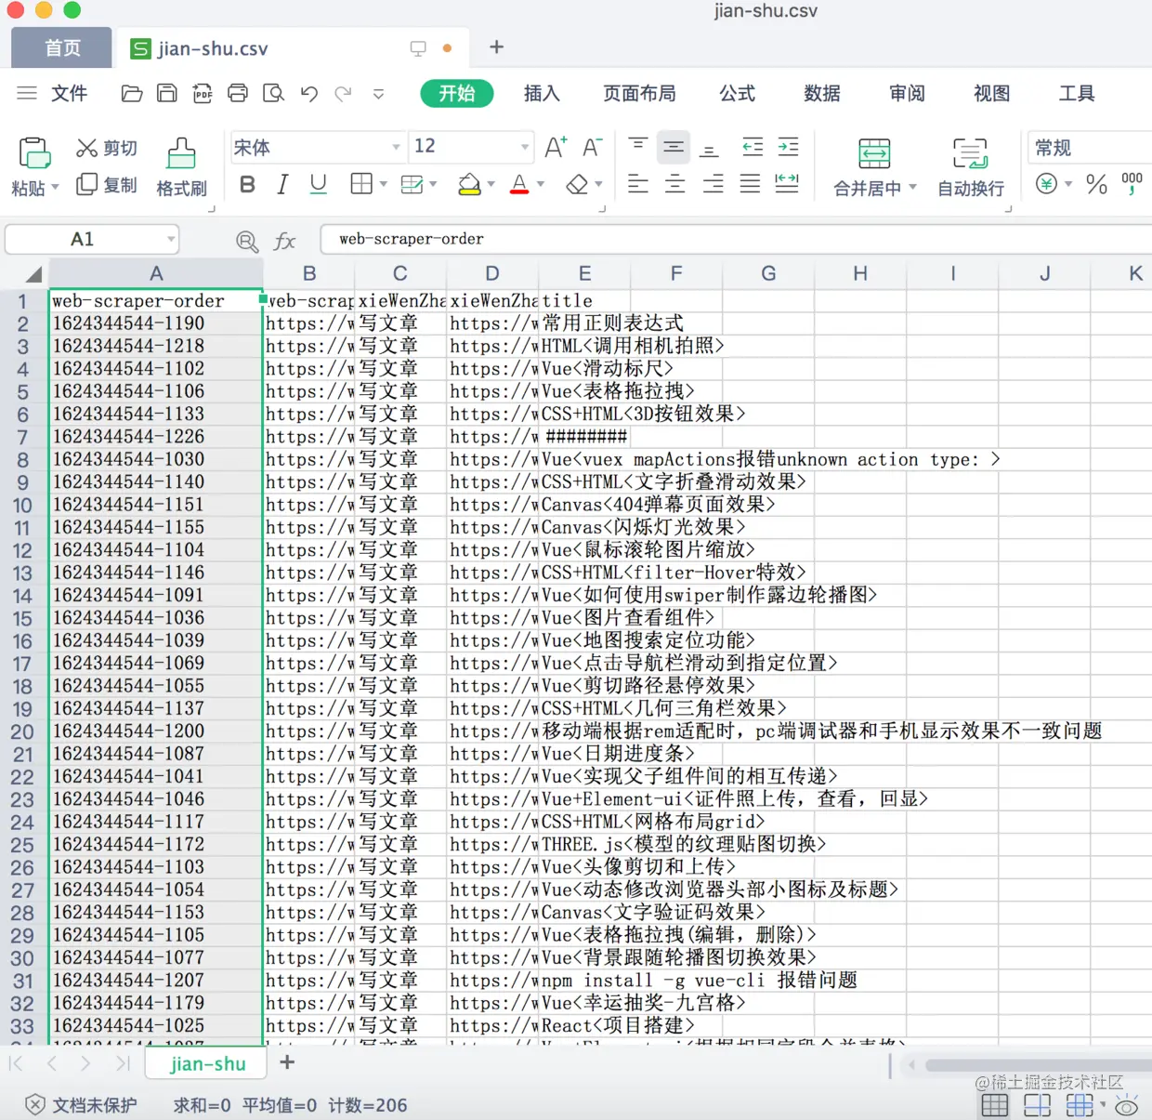This screenshot has height=1120, width=1152.
Task: Open a new document tab with plus
Action: tap(496, 46)
